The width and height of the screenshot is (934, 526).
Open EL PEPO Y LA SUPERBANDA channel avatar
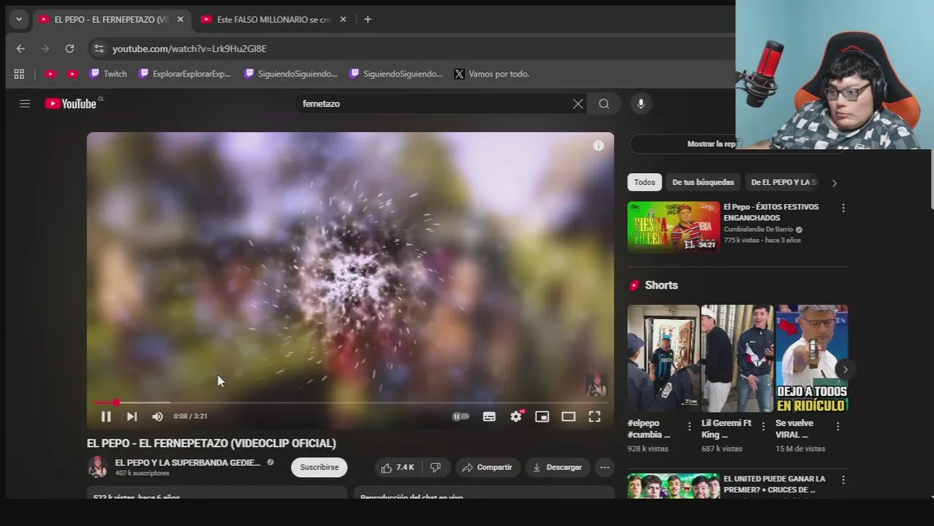(x=97, y=467)
